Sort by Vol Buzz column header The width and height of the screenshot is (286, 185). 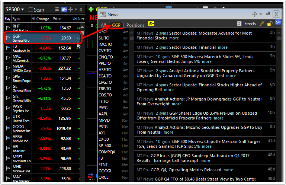click(78, 19)
